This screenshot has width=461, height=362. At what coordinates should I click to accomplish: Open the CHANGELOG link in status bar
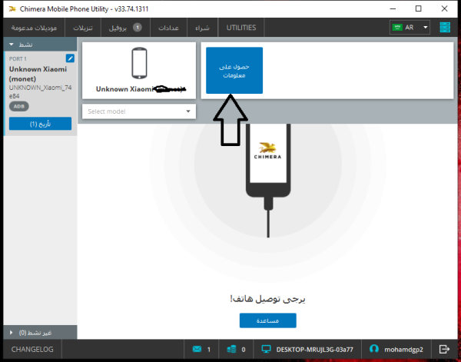[32, 350]
